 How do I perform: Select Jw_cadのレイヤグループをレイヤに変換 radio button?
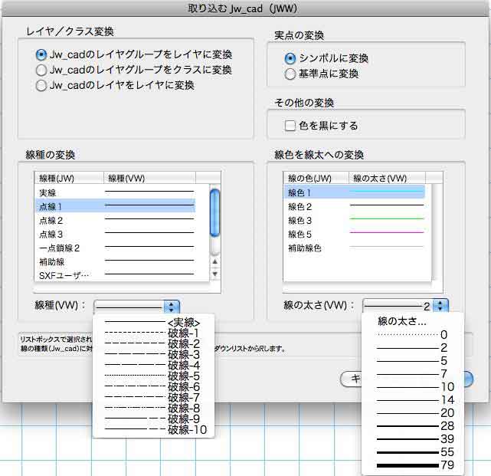41,55
